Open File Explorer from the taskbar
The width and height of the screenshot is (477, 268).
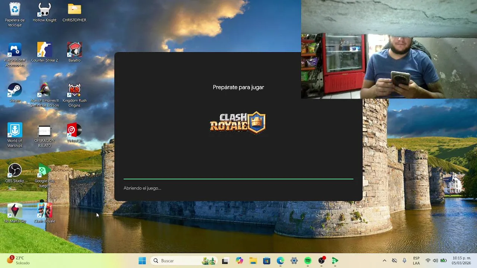click(x=253, y=261)
